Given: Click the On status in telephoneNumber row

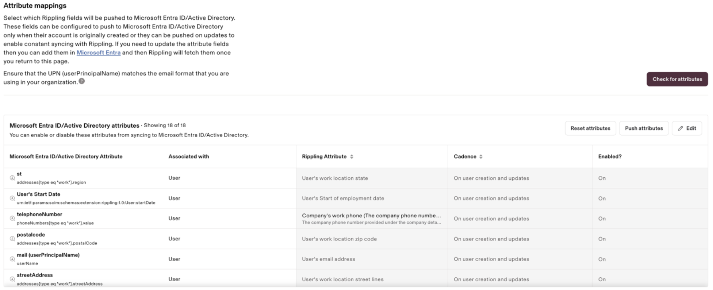Looking at the screenshot, I should (602, 219).
